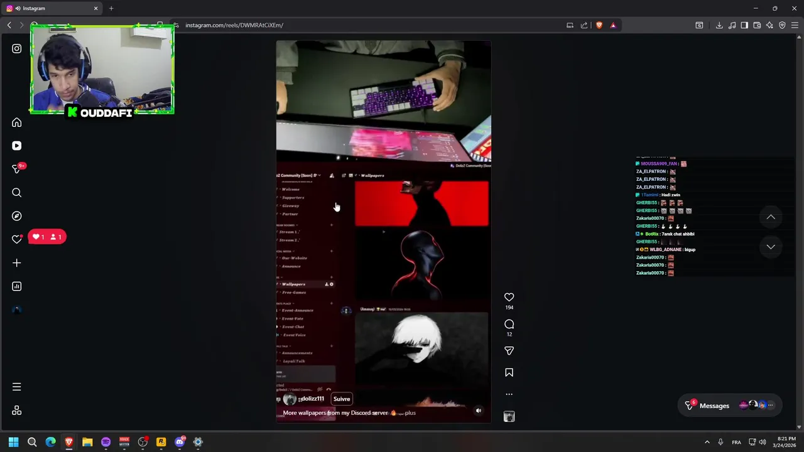The height and width of the screenshot is (452, 804).
Task: Open a new browser tab
Action: pyautogui.click(x=111, y=8)
